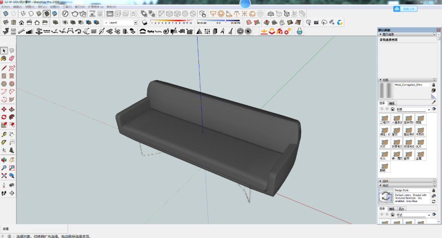The image size is (442, 238).
Task: Activate the Select arrow tool
Action: coord(5,50)
